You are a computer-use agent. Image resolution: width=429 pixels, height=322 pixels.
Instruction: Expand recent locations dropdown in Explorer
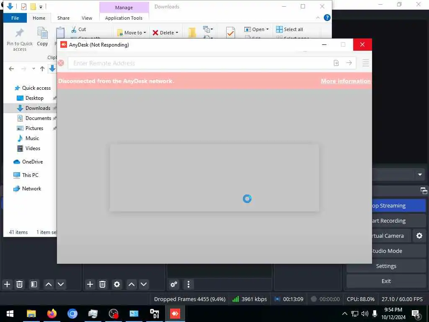[34, 69]
